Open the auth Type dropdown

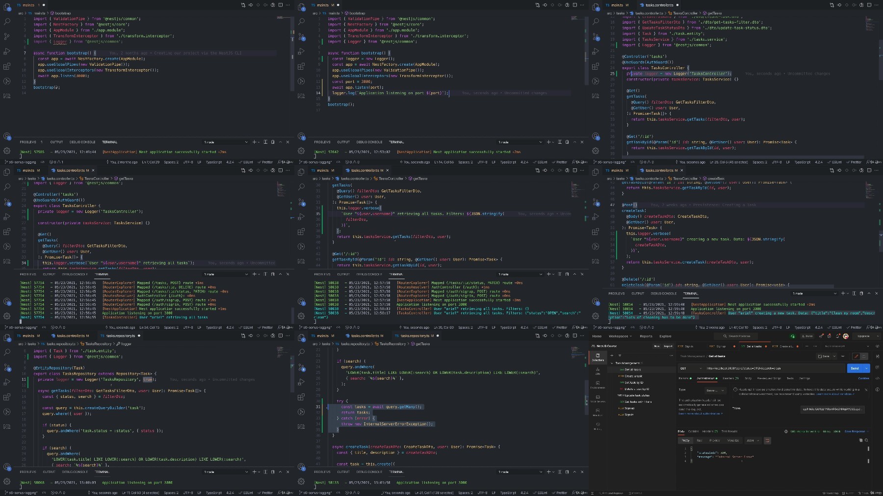click(715, 391)
